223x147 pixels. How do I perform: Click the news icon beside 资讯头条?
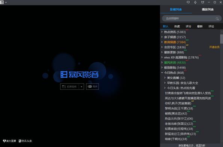(20, 141)
